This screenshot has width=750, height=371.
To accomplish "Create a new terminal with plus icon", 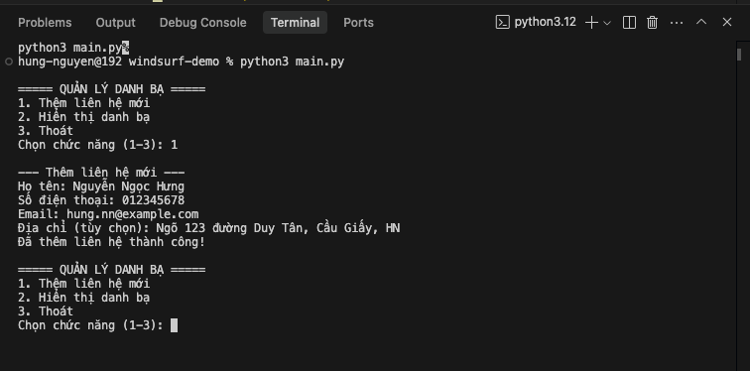I will (591, 23).
